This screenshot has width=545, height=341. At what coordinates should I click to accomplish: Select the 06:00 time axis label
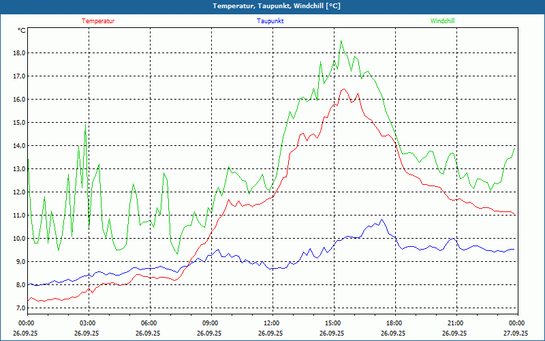click(x=149, y=323)
